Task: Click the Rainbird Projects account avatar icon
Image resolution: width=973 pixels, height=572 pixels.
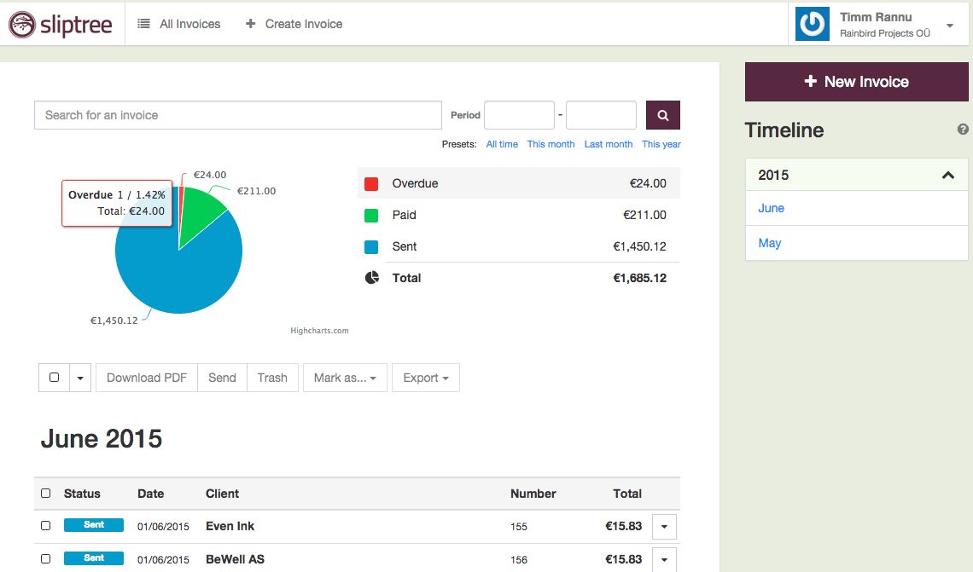Action: pyautogui.click(x=811, y=24)
